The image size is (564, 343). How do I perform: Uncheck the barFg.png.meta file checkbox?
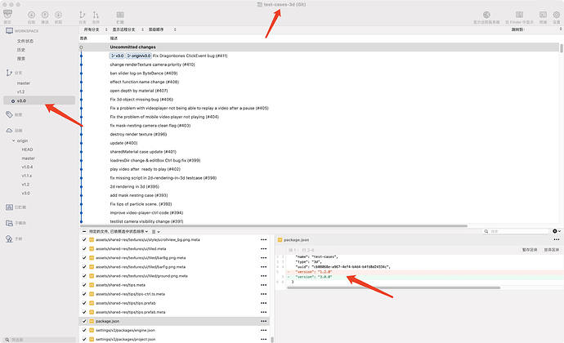point(84,267)
